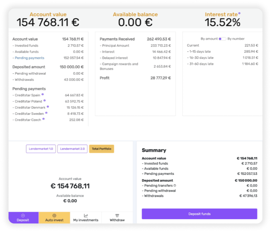Open the Pending payments link
This screenshot has height=232, width=271.
(x=30, y=58)
